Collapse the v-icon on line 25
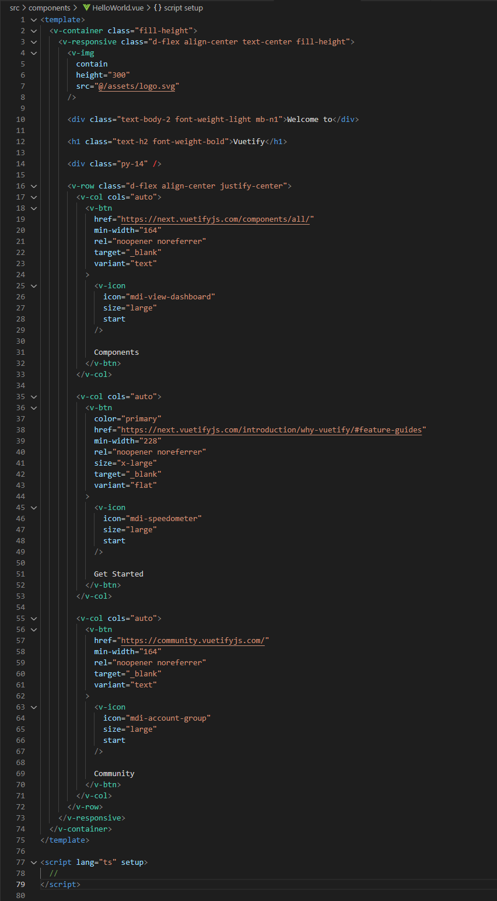Viewport: 497px width, 901px height. pyautogui.click(x=34, y=286)
